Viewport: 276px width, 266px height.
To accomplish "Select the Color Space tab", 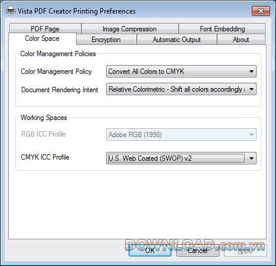I will tap(42, 38).
